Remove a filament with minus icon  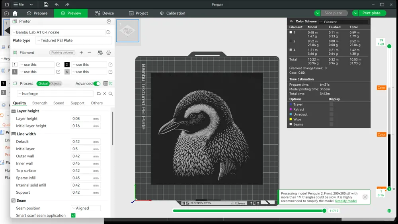[89, 53]
